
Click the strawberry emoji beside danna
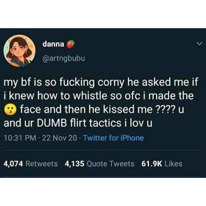point(71,44)
